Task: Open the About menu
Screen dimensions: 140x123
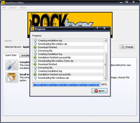Action: tap(23, 8)
